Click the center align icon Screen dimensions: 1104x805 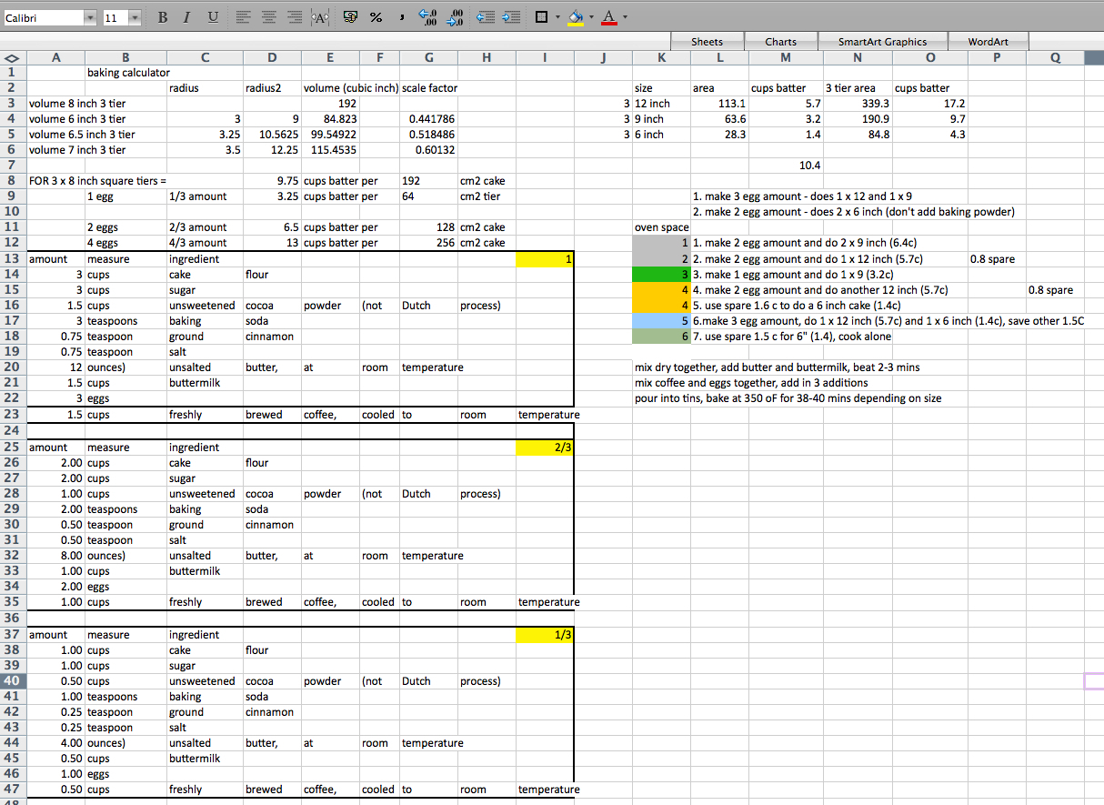tap(268, 17)
